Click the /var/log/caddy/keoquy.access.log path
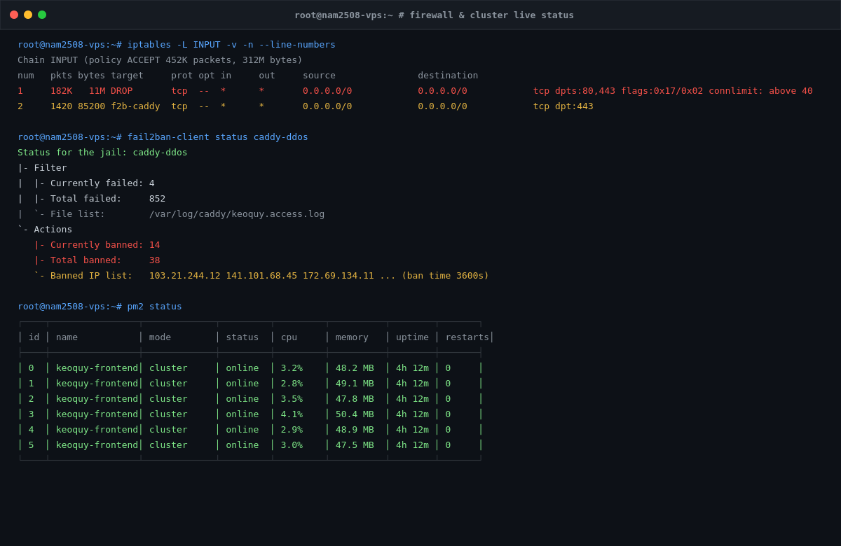Viewport: 841px width, 546px height. point(237,214)
